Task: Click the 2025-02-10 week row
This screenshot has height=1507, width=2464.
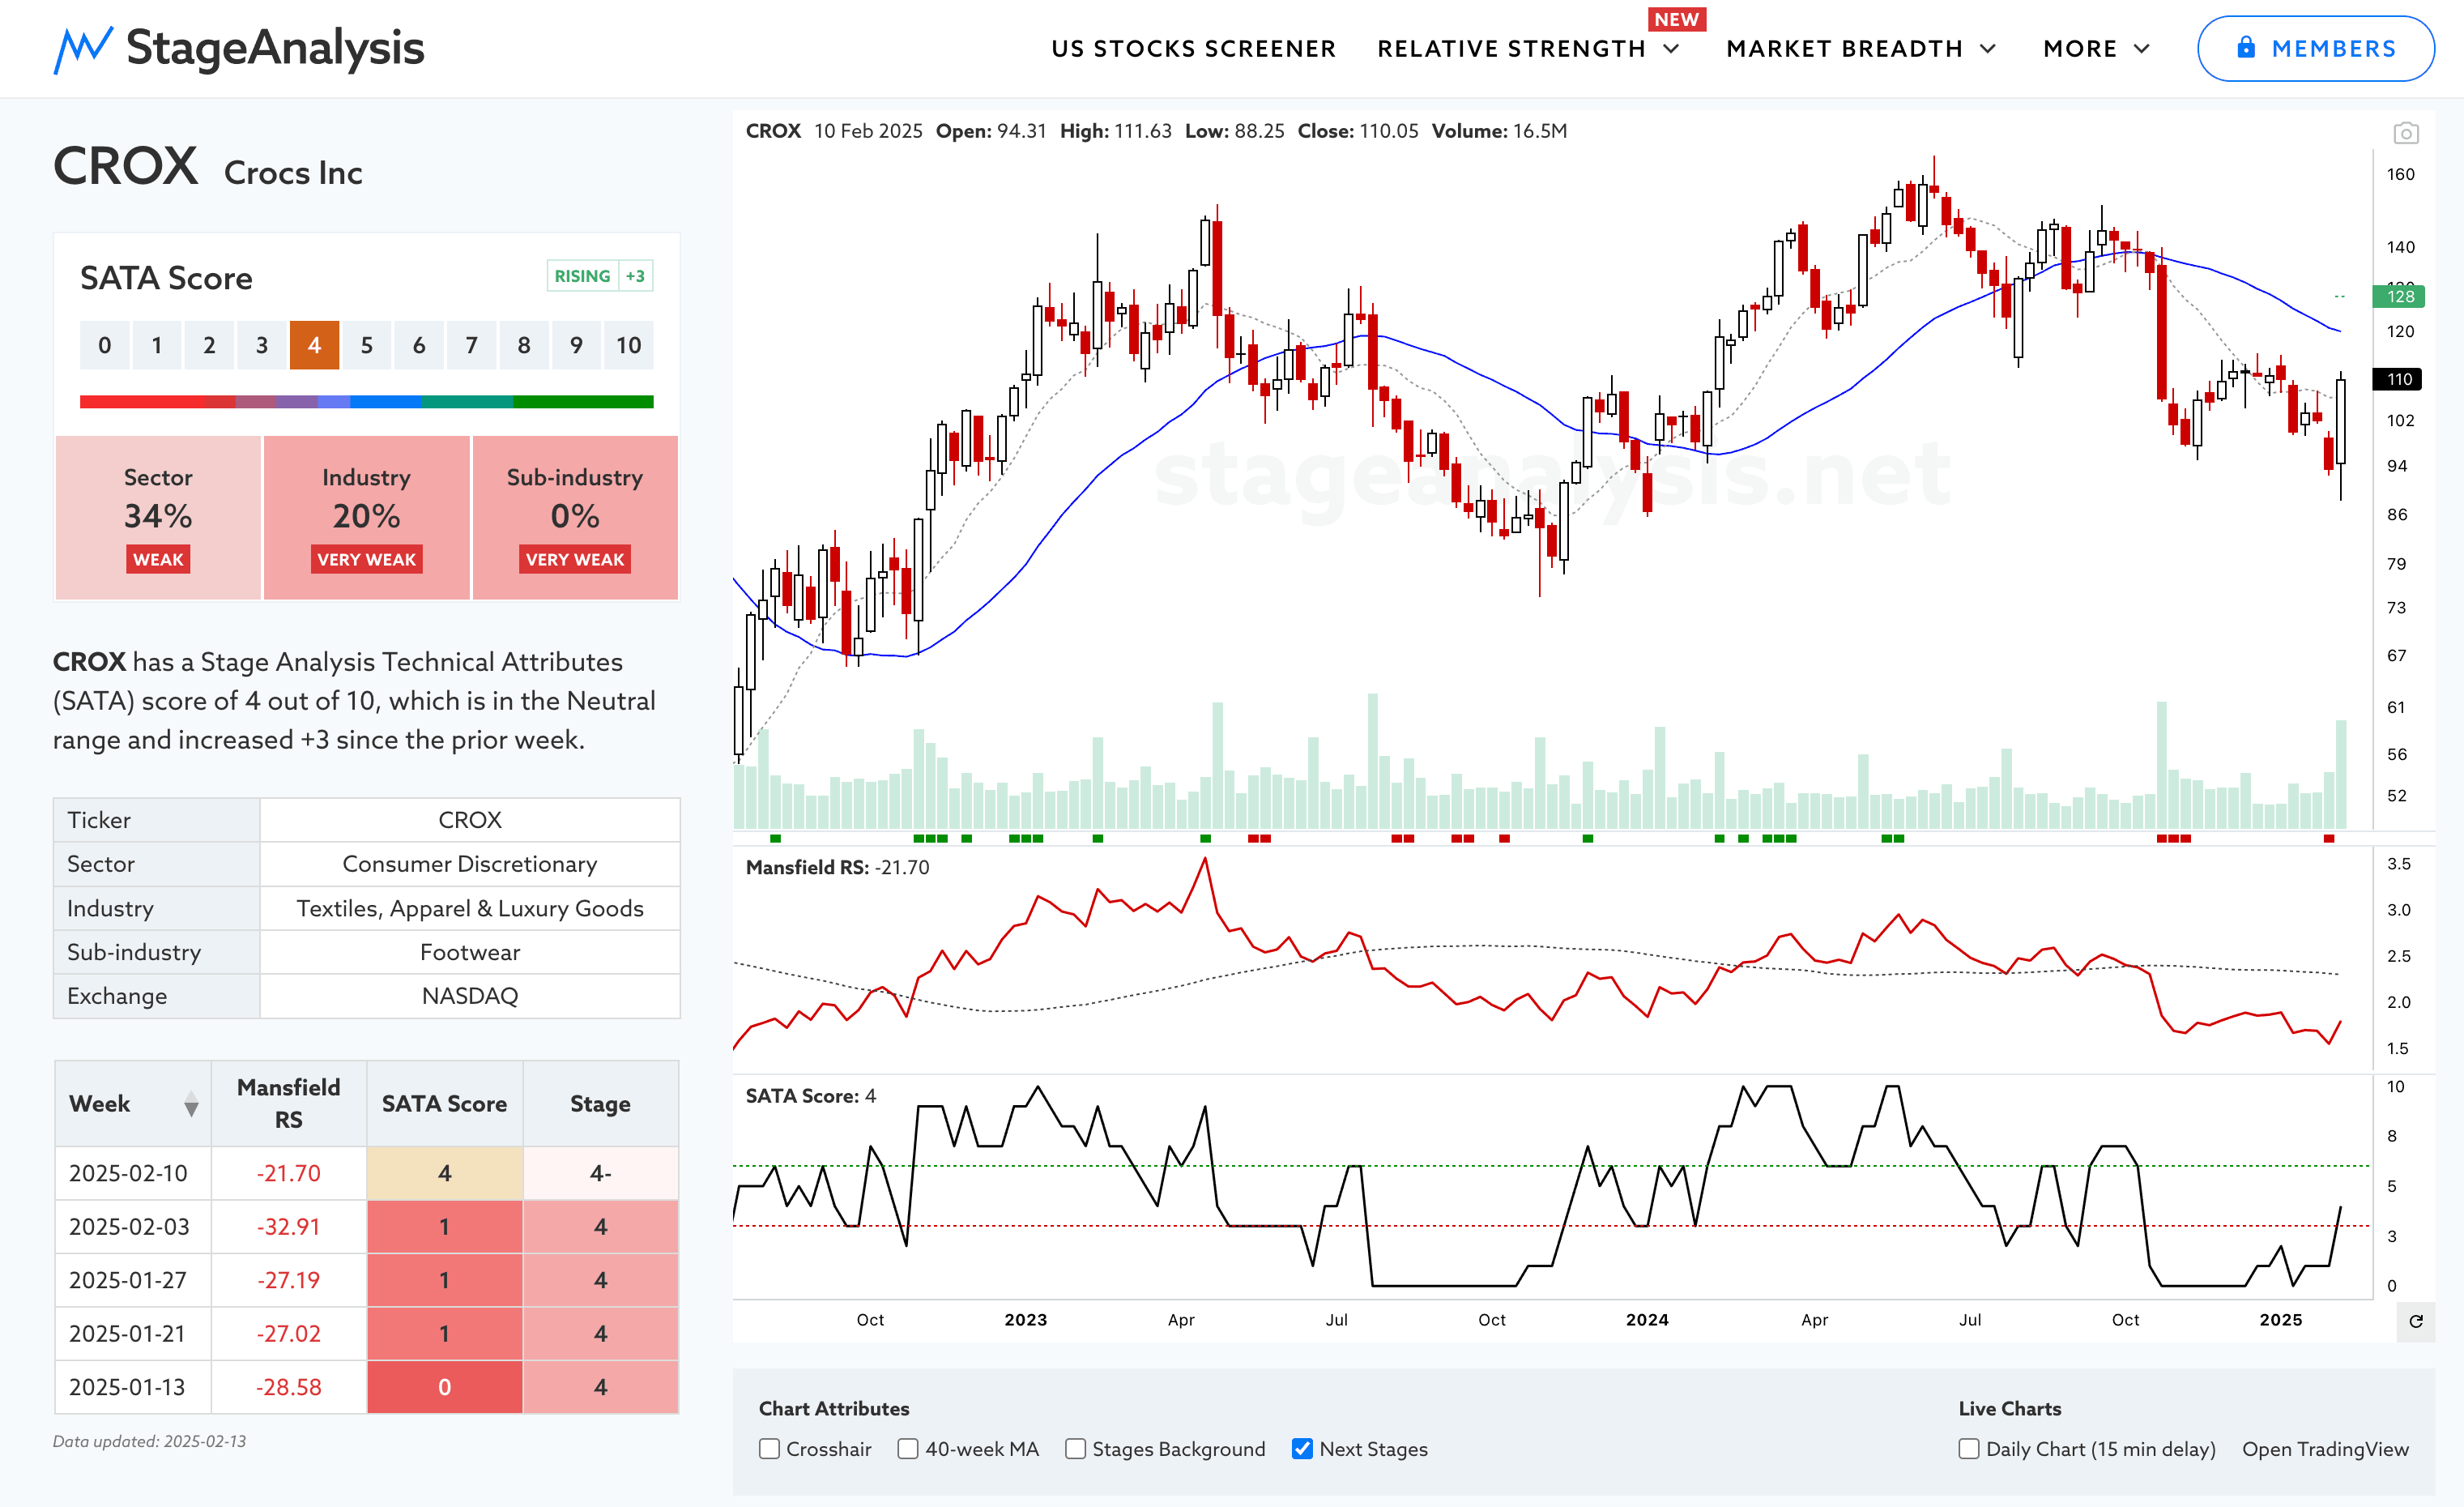Action: click(x=367, y=1173)
